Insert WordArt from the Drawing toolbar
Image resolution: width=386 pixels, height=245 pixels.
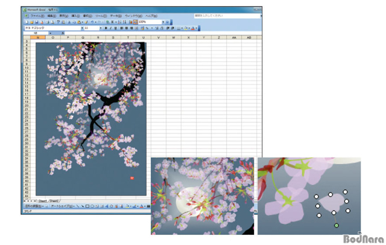click(107, 206)
